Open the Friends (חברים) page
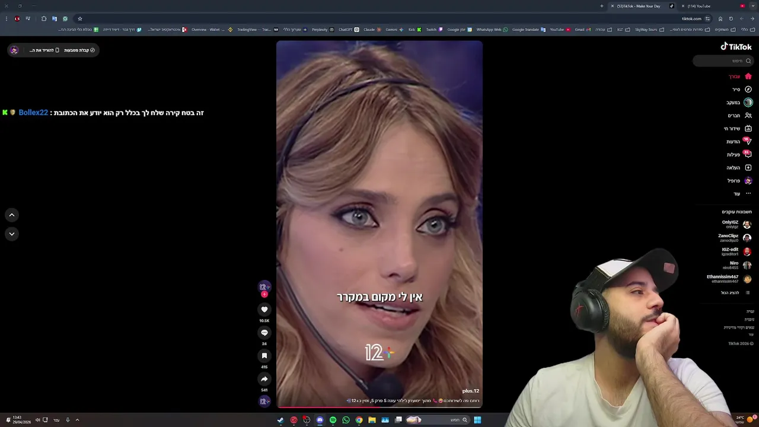 tap(739, 116)
